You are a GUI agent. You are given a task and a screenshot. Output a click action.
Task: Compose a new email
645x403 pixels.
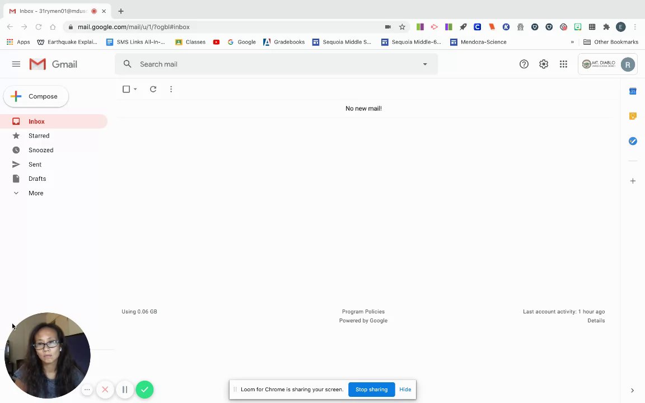[x=36, y=96]
